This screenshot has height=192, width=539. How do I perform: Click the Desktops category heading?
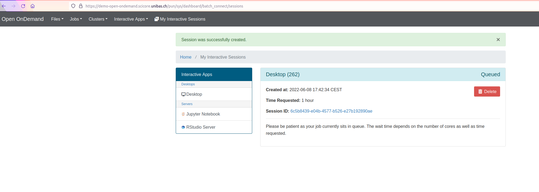click(x=188, y=84)
